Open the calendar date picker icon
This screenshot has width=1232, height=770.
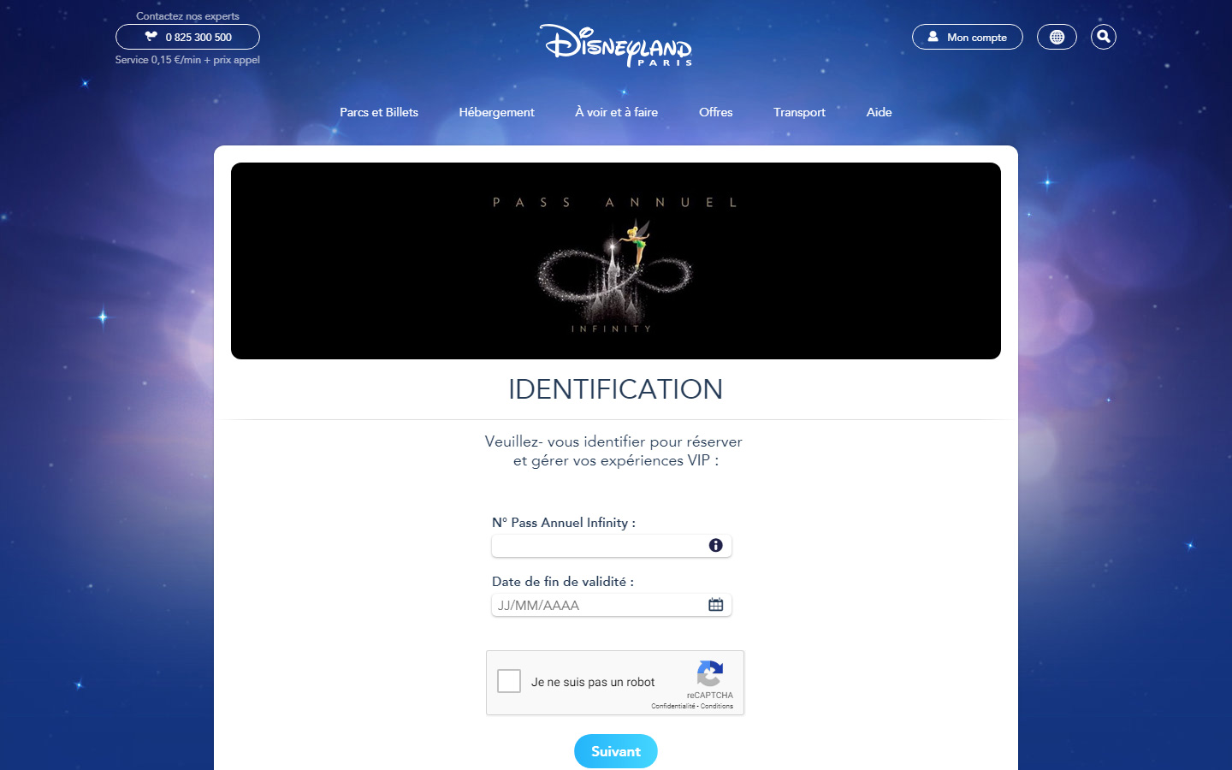click(716, 605)
